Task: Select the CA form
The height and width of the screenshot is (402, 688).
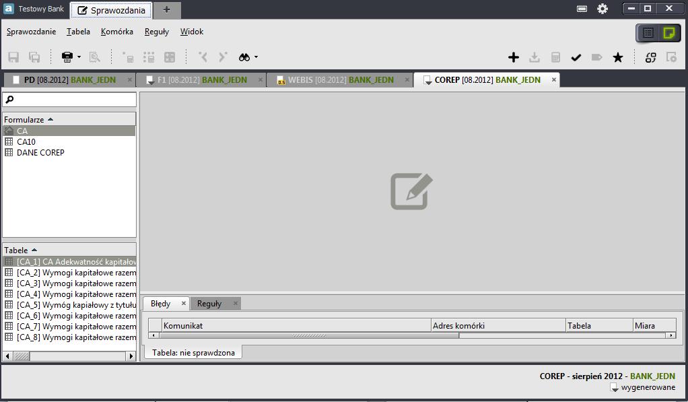Action: pyautogui.click(x=69, y=131)
